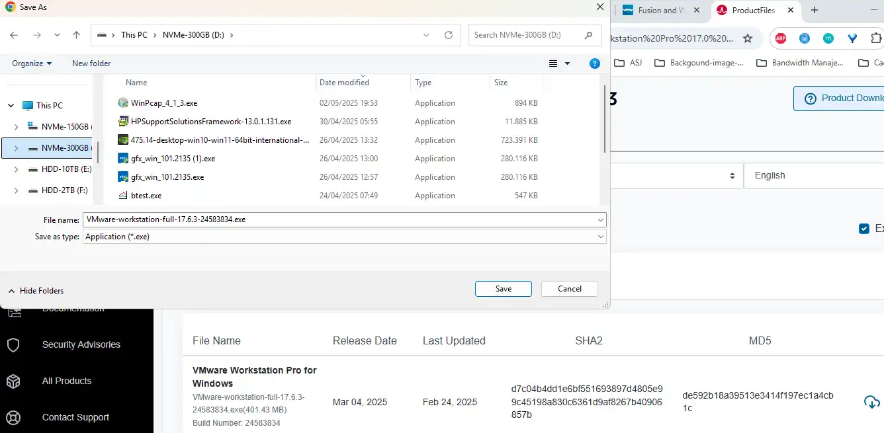Click the change view layout icon

pos(553,63)
